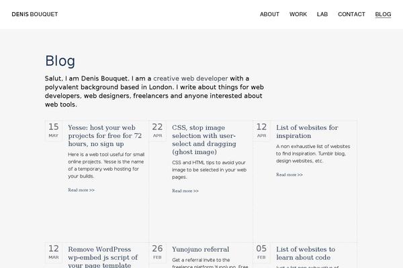Screen dimensions: 403x268
Task: Open List of websites to learn code
Action: coord(306,253)
